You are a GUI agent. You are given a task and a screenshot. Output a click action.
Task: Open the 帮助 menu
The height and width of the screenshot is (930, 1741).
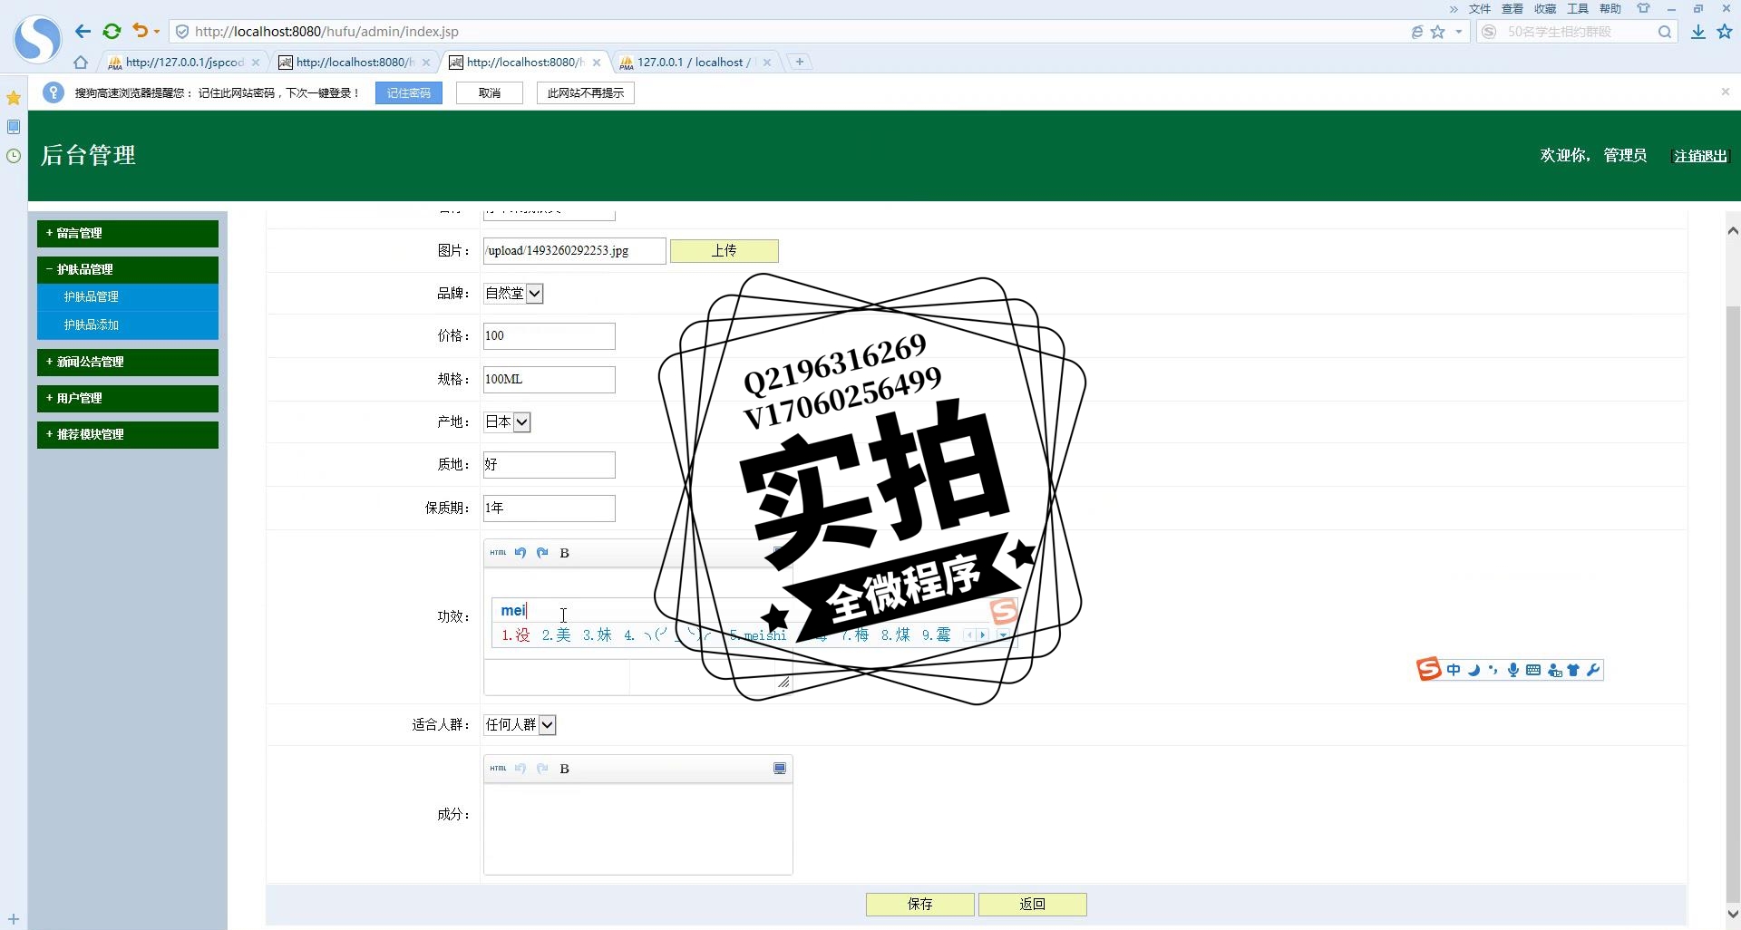click(1610, 9)
